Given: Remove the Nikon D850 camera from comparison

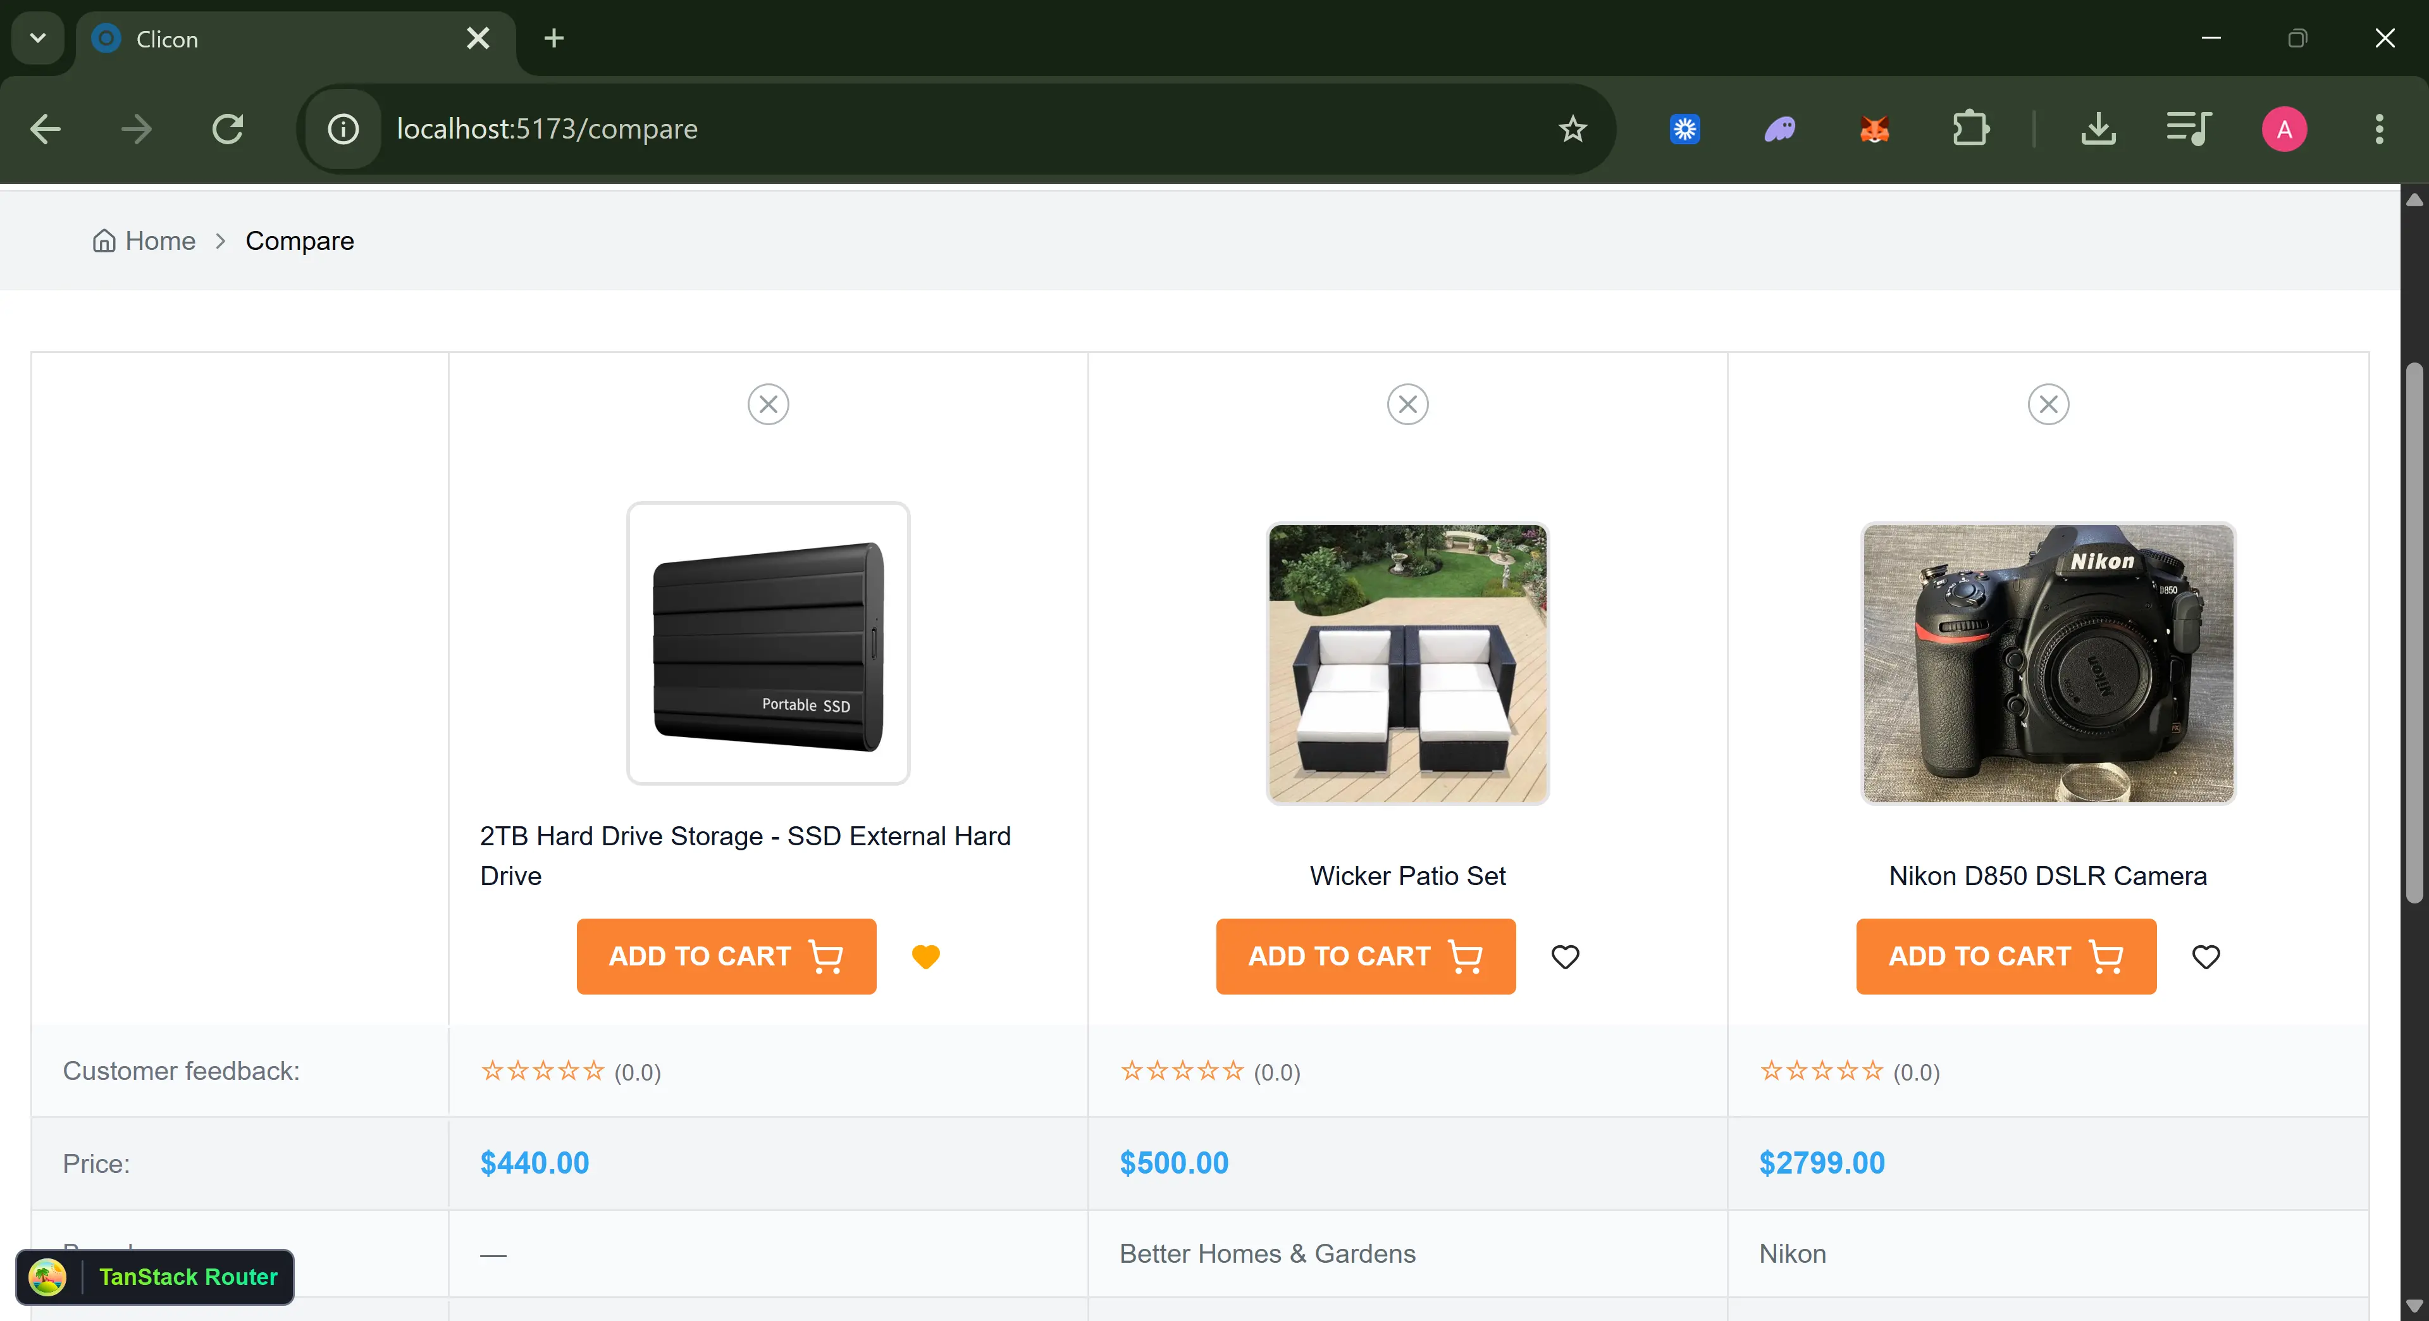Looking at the screenshot, I should (x=2048, y=404).
